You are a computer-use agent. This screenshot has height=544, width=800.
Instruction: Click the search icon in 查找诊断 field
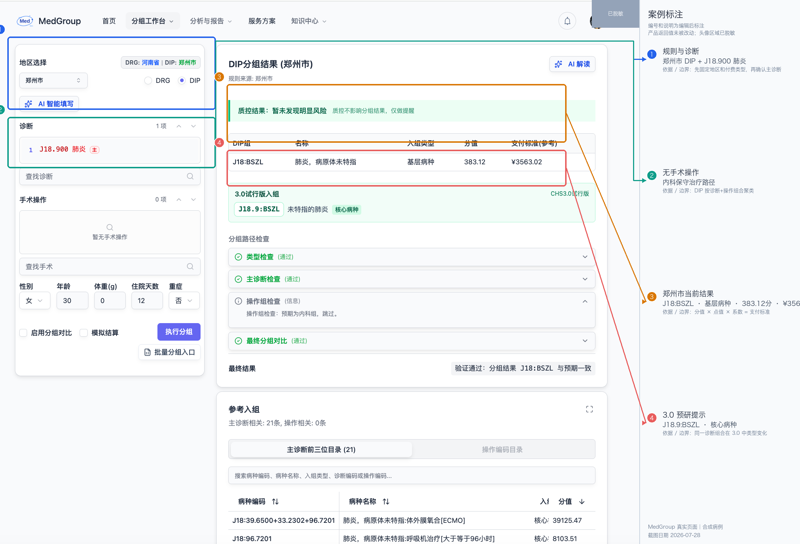pos(190,176)
